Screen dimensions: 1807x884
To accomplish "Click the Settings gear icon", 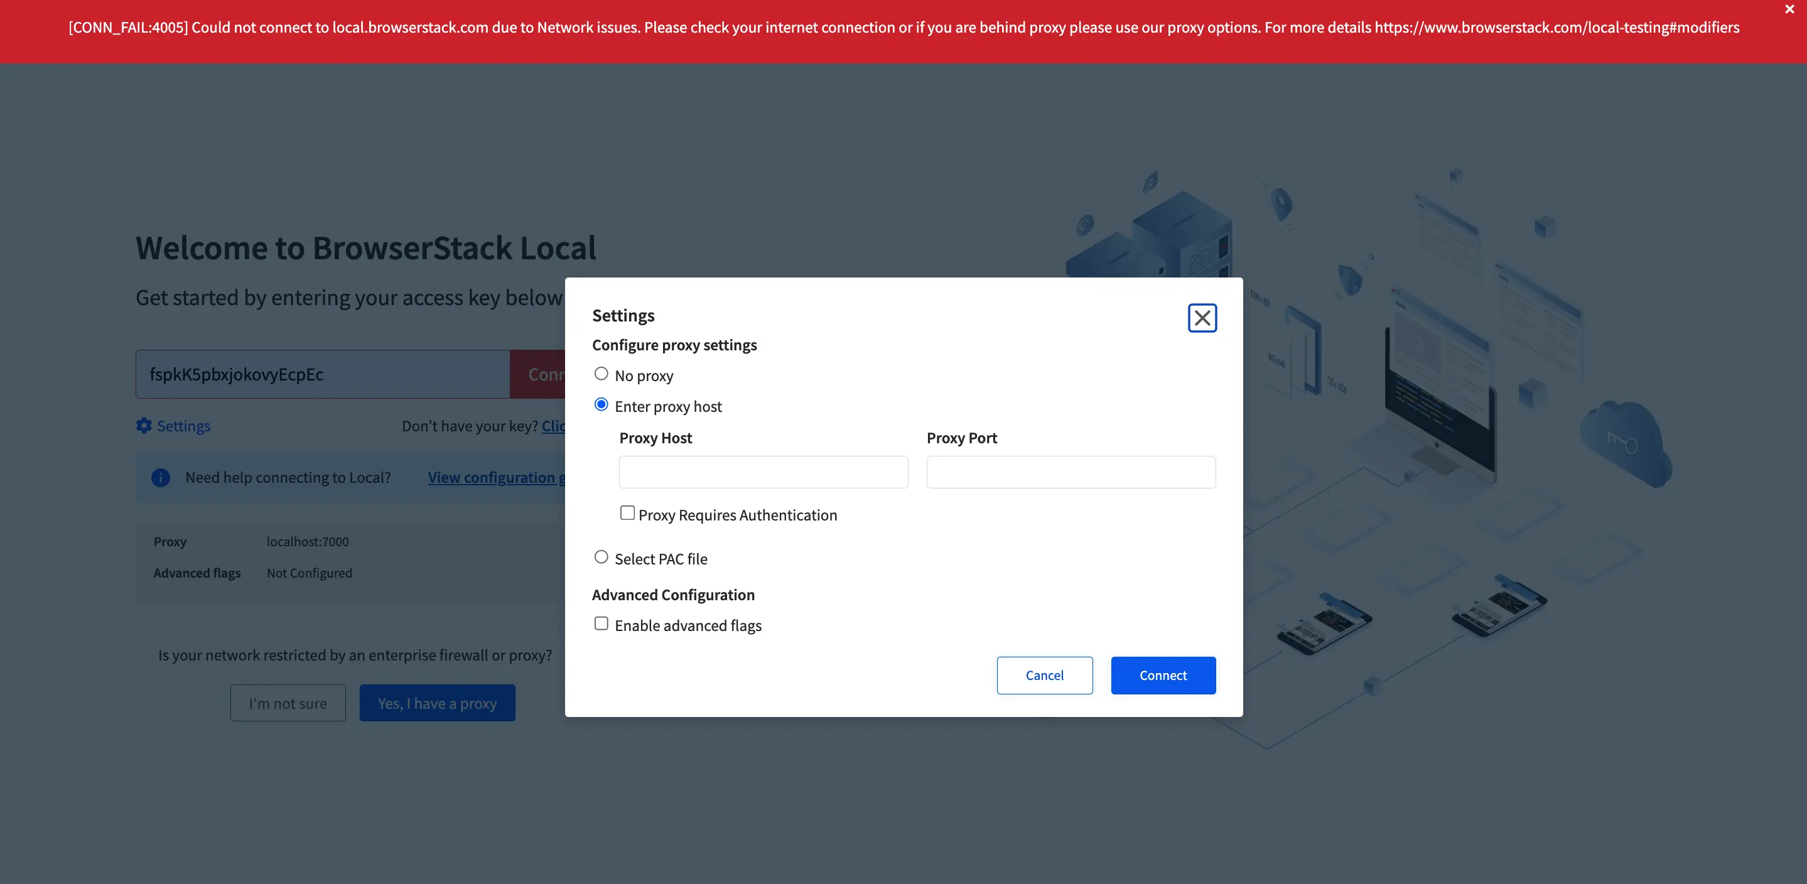I will click(x=144, y=426).
